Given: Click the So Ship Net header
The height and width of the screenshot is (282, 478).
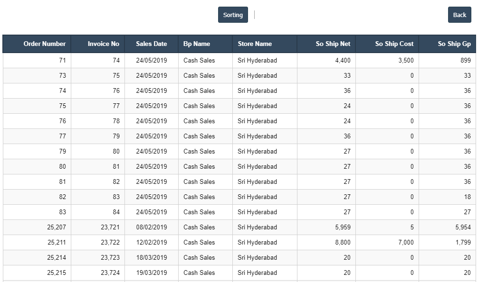Looking at the screenshot, I should [x=333, y=44].
